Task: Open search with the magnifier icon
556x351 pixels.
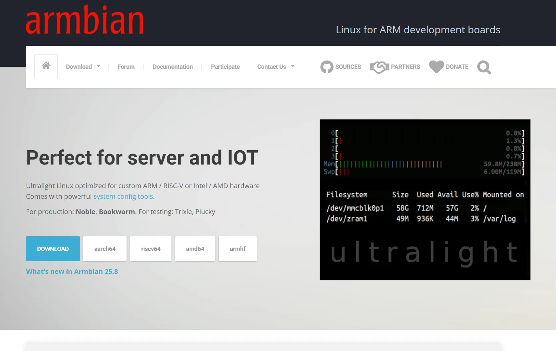Action: tap(484, 67)
